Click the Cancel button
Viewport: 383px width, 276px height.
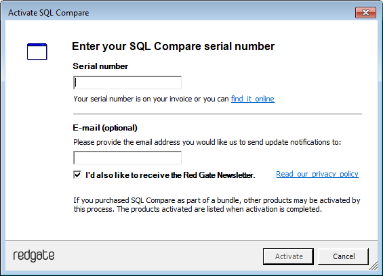344,256
